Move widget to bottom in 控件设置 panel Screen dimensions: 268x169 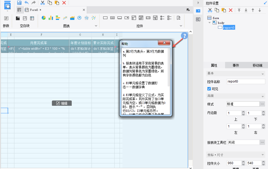(246, 10)
